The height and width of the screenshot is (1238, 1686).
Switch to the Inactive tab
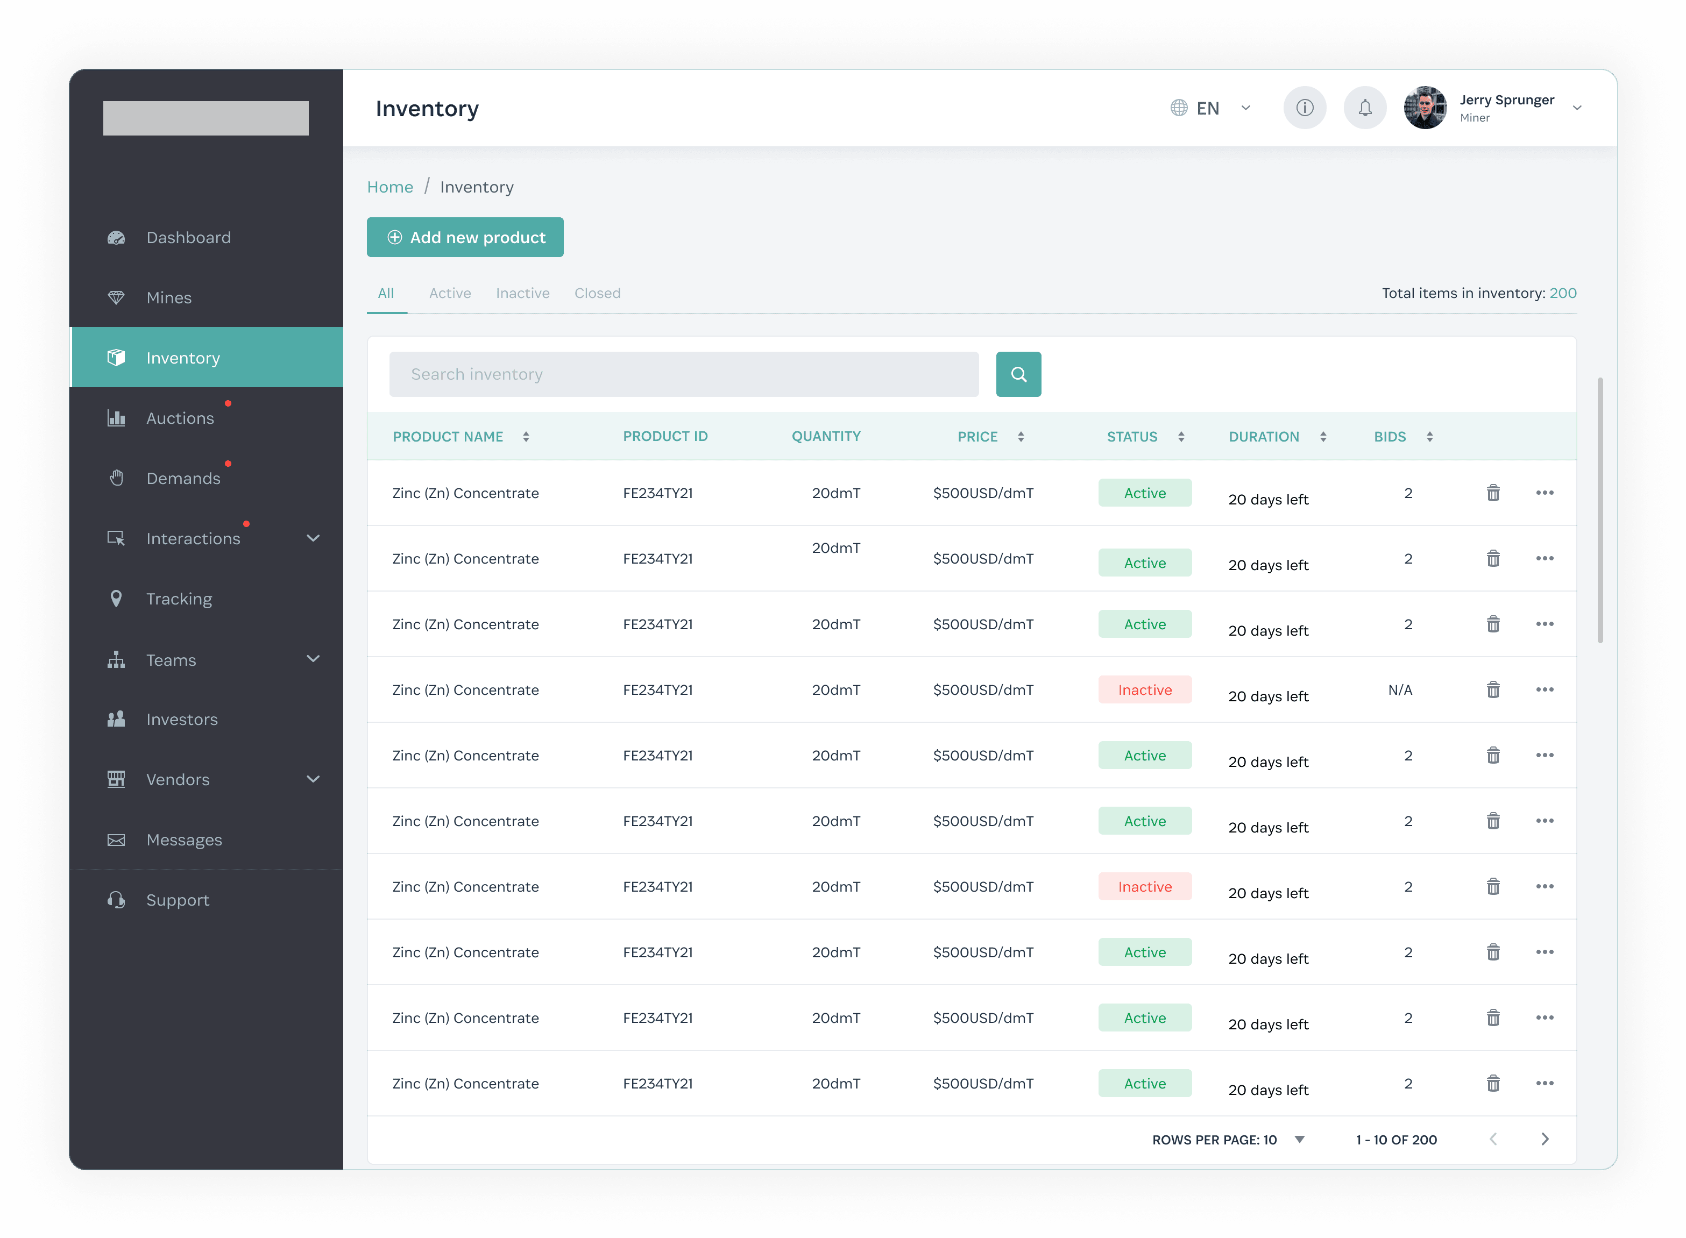pyautogui.click(x=522, y=293)
